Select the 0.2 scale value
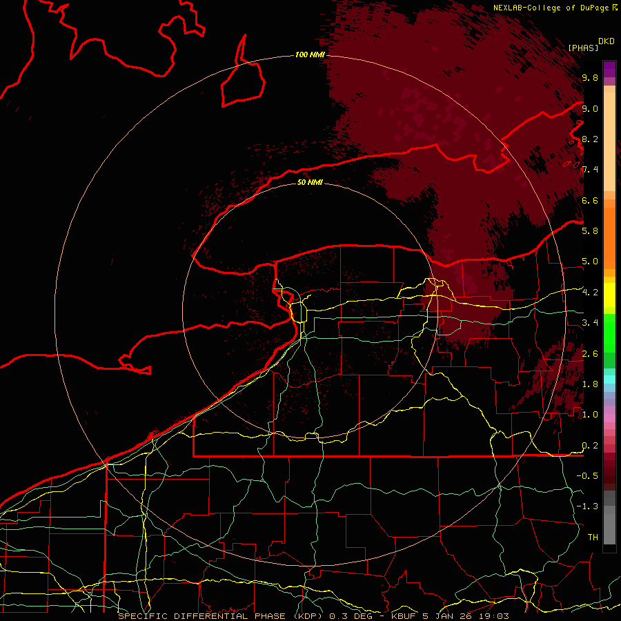This screenshot has width=621, height=621. coord(590,445)
